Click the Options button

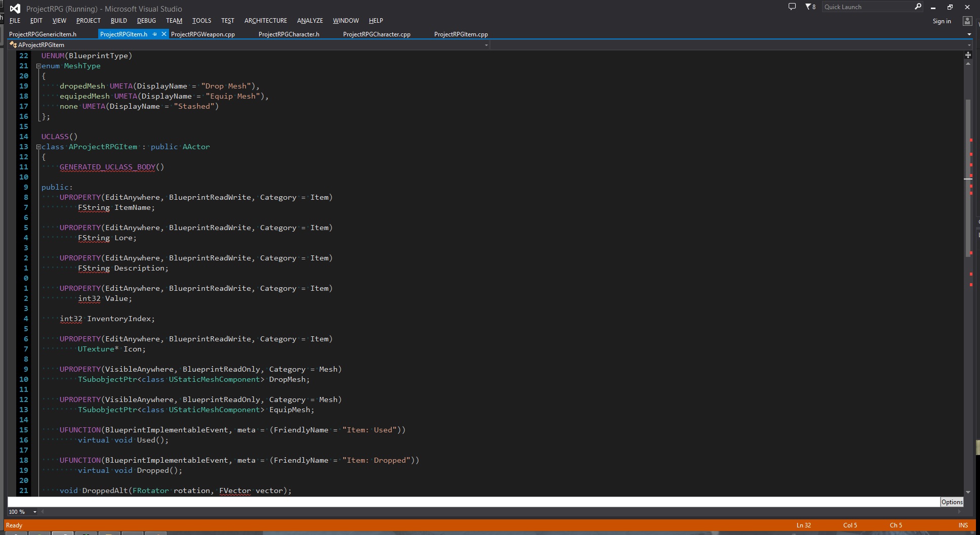pyautogui.click(x=952, y=502)
